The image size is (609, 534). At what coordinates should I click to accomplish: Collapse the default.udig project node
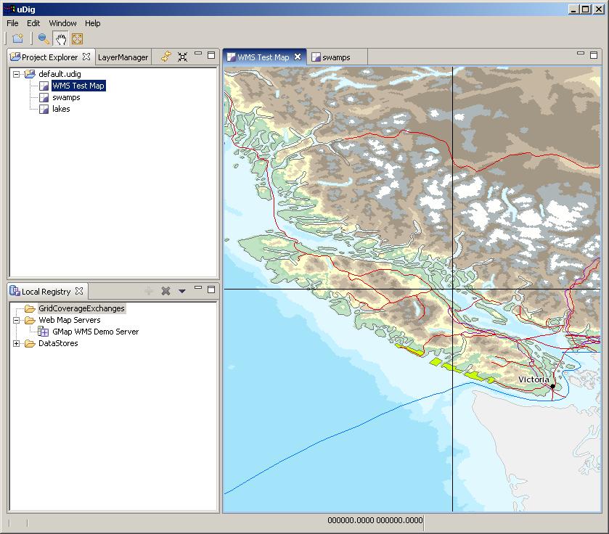[16, 74]
